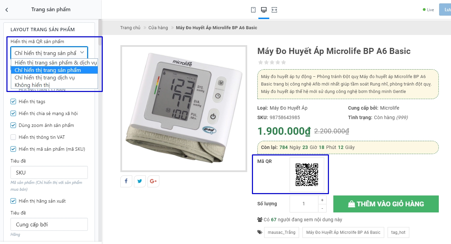Select 'Chỉ hiển thị trang dịch vụ' option
451x244 pixels.
(55, 78)
